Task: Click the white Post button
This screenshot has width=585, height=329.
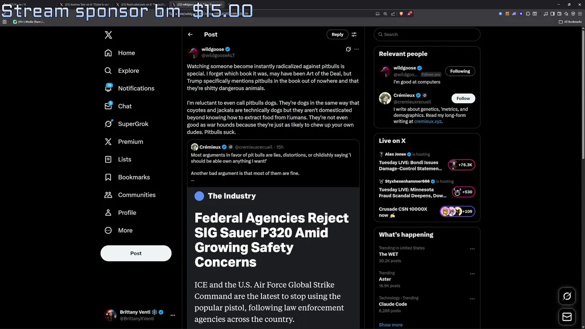Action: click(x=136, y=253)
